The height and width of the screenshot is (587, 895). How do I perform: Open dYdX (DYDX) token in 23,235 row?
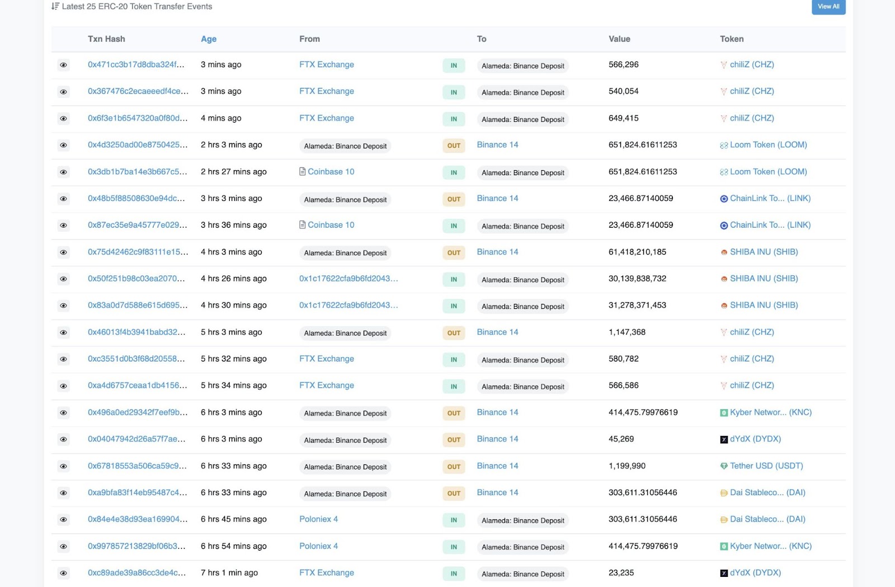tap(755, 572)
